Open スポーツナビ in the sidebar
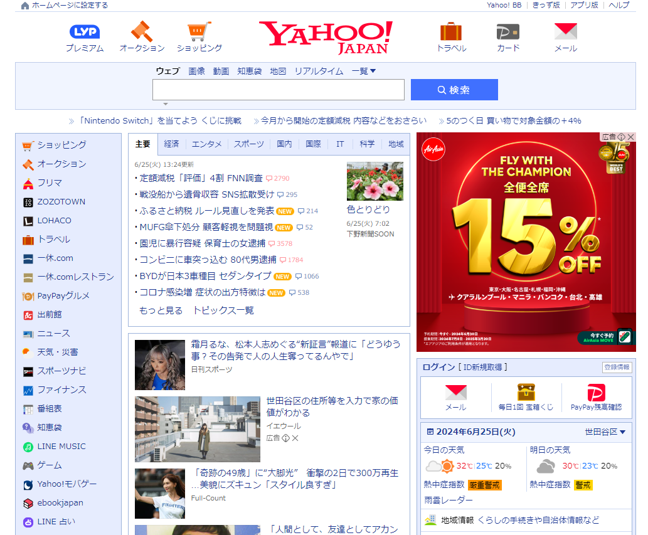The image size is (648, 535). (x=61, y=371)
